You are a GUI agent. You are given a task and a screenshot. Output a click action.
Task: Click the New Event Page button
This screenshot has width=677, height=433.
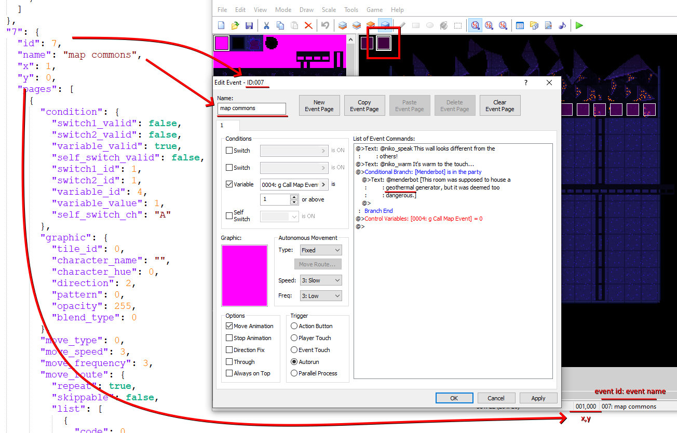pyautogui.click(x=319, y=105)
